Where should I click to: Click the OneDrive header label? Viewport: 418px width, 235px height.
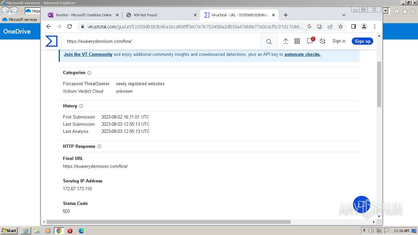17,32
